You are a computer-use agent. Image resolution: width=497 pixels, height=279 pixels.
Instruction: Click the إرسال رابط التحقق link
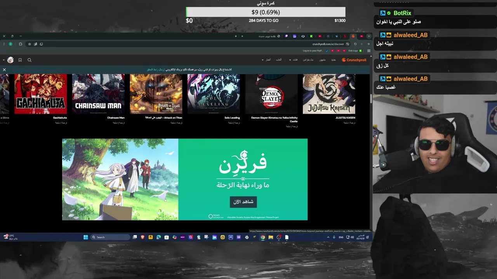(x=156, y=70)
